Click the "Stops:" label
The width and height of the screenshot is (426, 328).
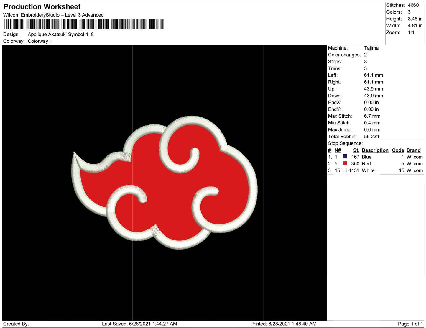[x=335, y=62]
